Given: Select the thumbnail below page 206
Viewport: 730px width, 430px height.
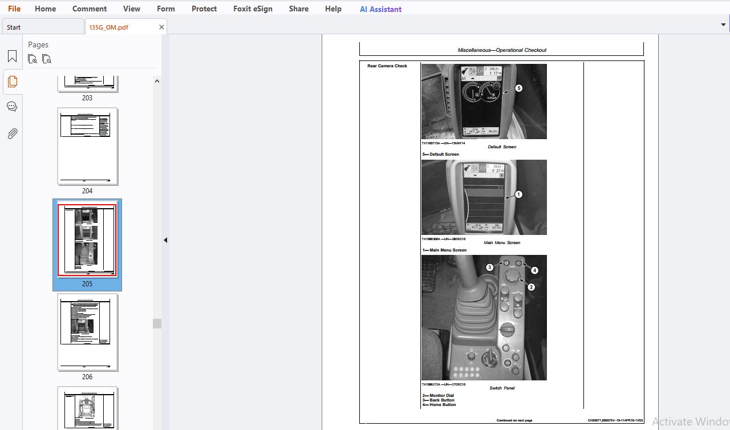Looking at the screenshot, I should (x=87, y=408).
